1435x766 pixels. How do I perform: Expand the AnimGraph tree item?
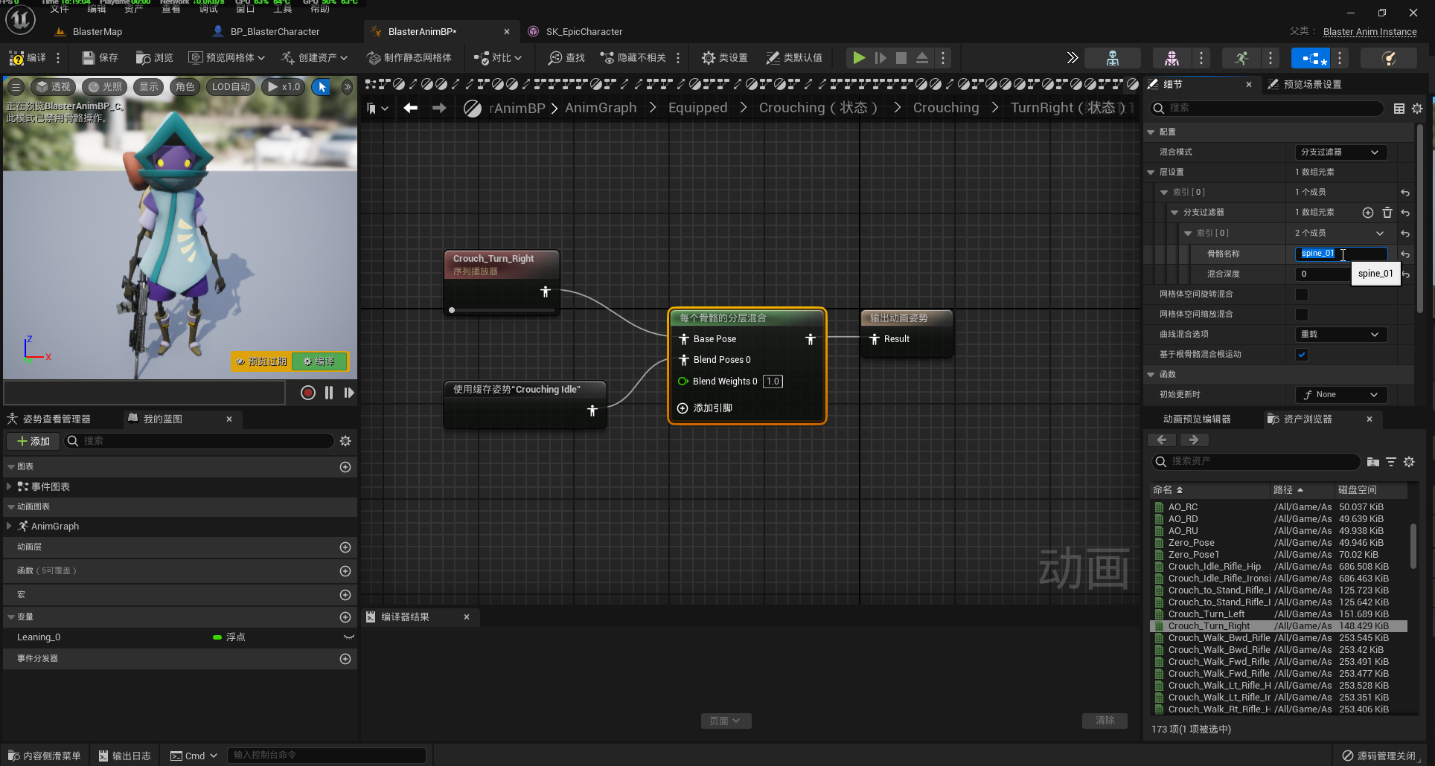coord(9,527)
